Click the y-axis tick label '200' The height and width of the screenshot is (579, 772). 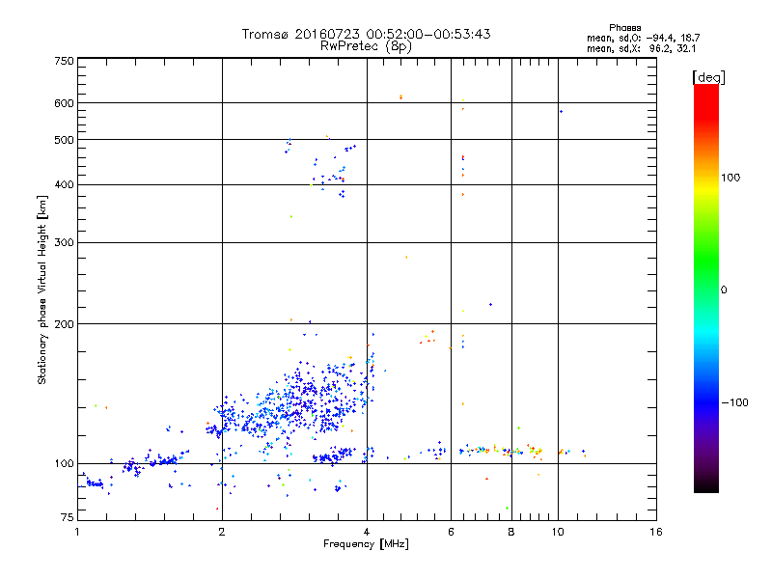(64, 324)
